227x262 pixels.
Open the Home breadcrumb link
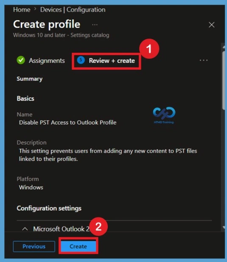tap(22, 10)
